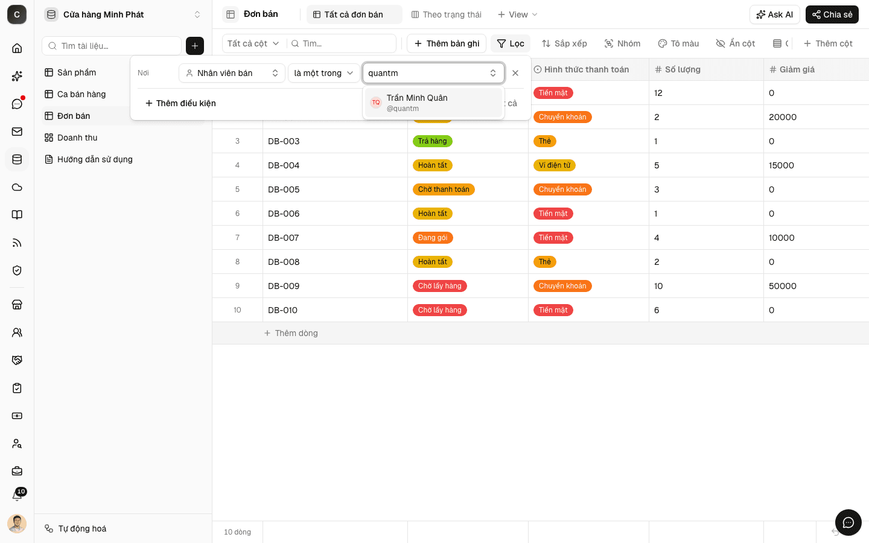Open Doanh thu in sidebar
The image size is (869, 543).
tap(77, 138)
